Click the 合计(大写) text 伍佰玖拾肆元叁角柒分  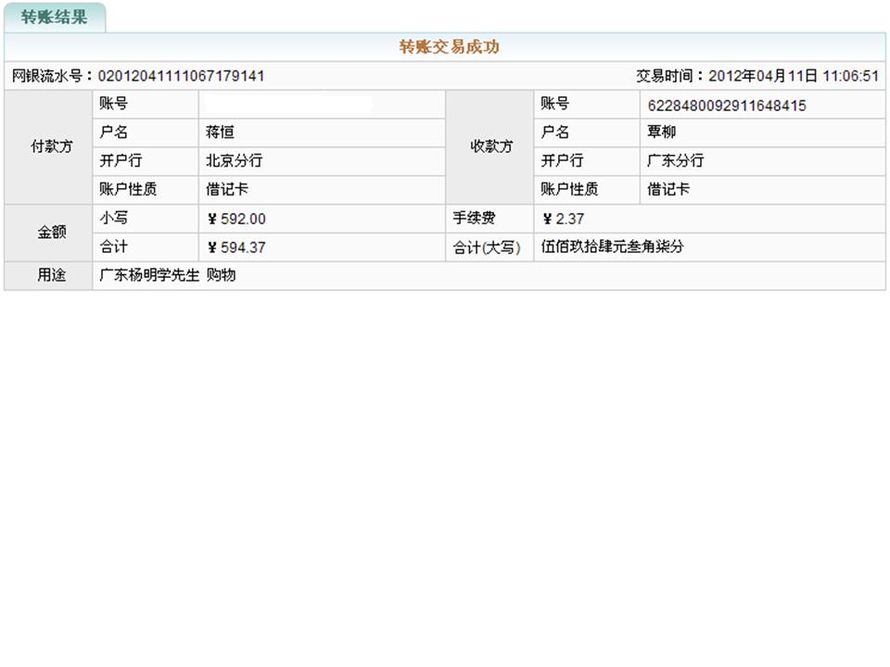pyautogui.click(x=613, y=247)
